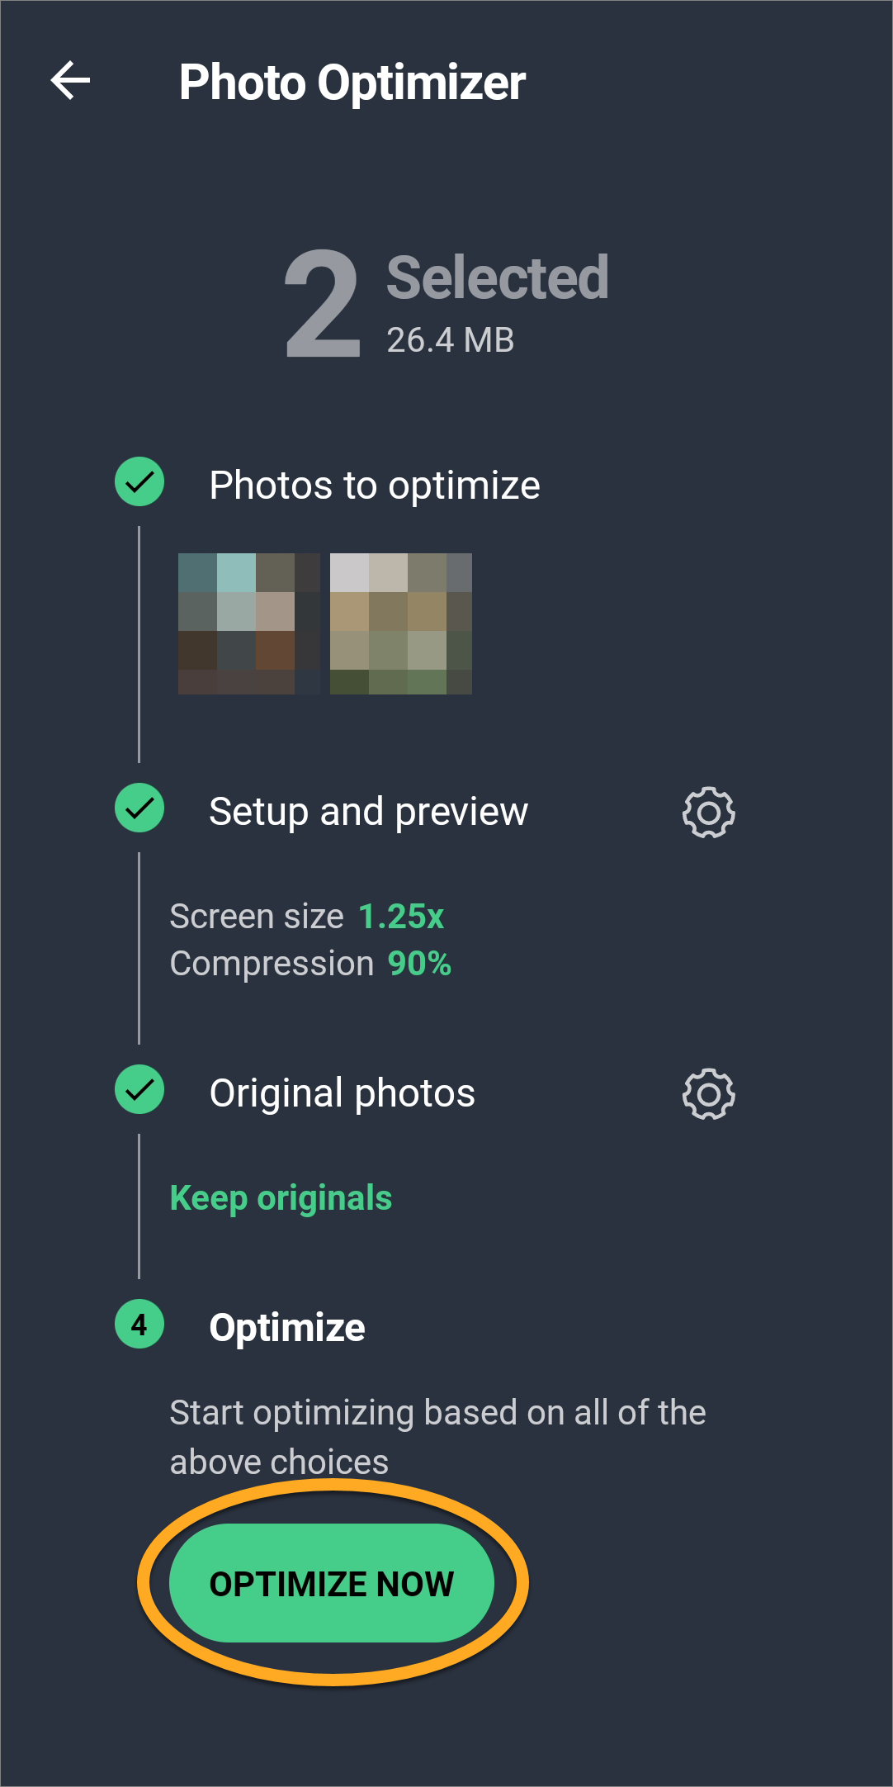Tap the Keep originals link
This screenshot has width=893, height=1787.
[x=281, y=1198]
